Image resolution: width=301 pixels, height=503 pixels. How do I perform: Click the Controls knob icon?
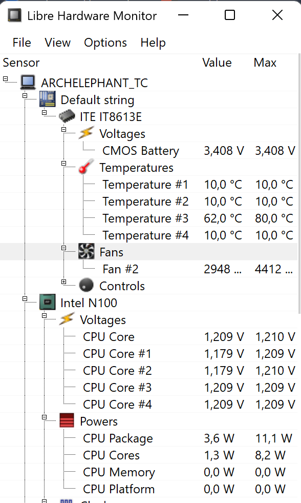(87, 286)
